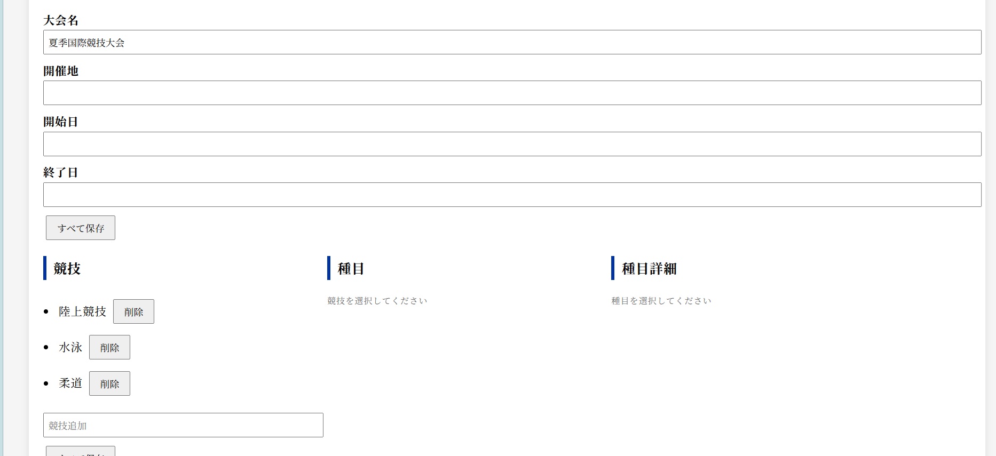996x456 pixels.
Task: Click the 種目 column heading
Action: click(x=351, y=268)
